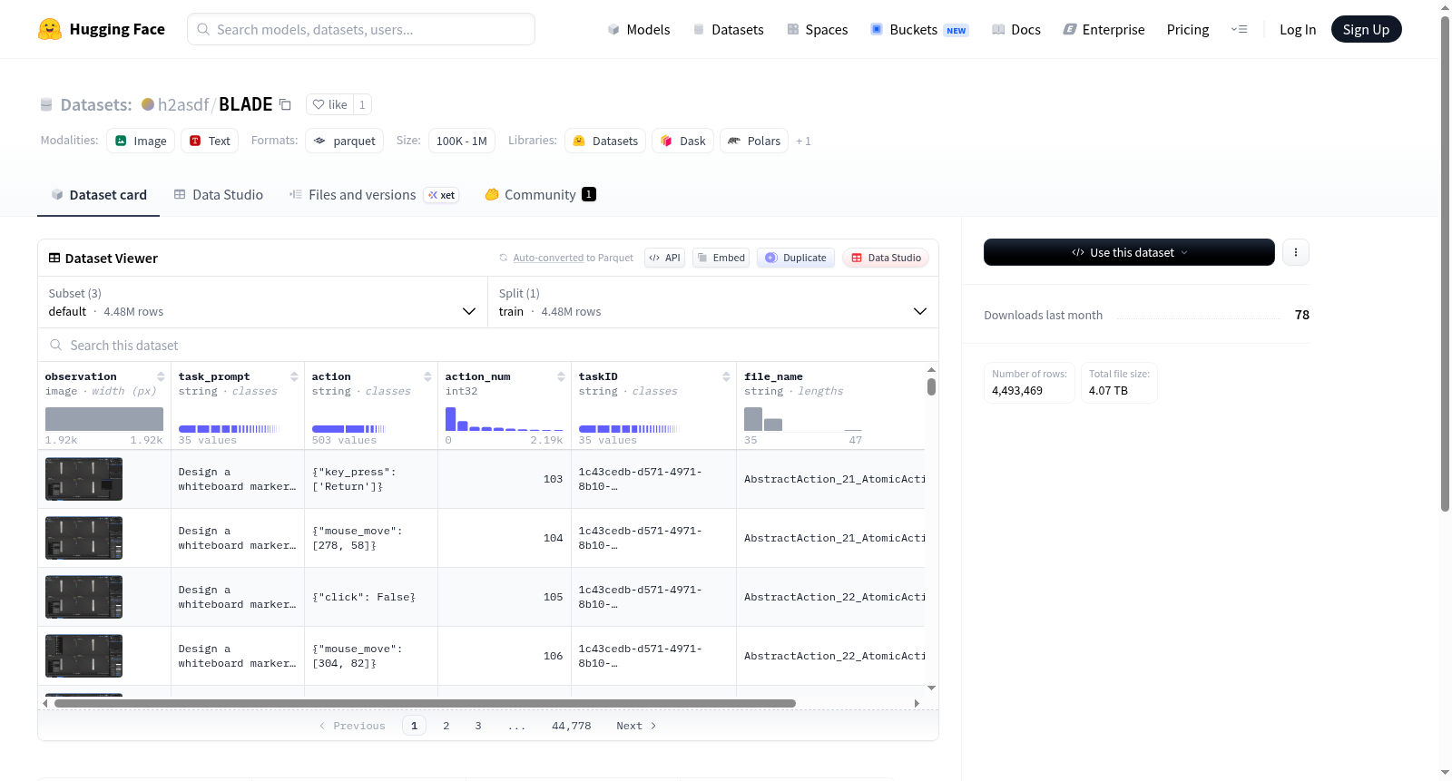1452x781 pixels.
Task: Click the table's vertical scrollbar thumb
Action: [931, 386]
